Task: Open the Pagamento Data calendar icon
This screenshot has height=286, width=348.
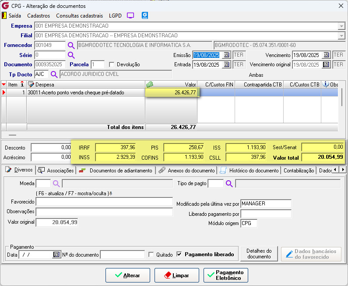Action: [x=56, y=254]
